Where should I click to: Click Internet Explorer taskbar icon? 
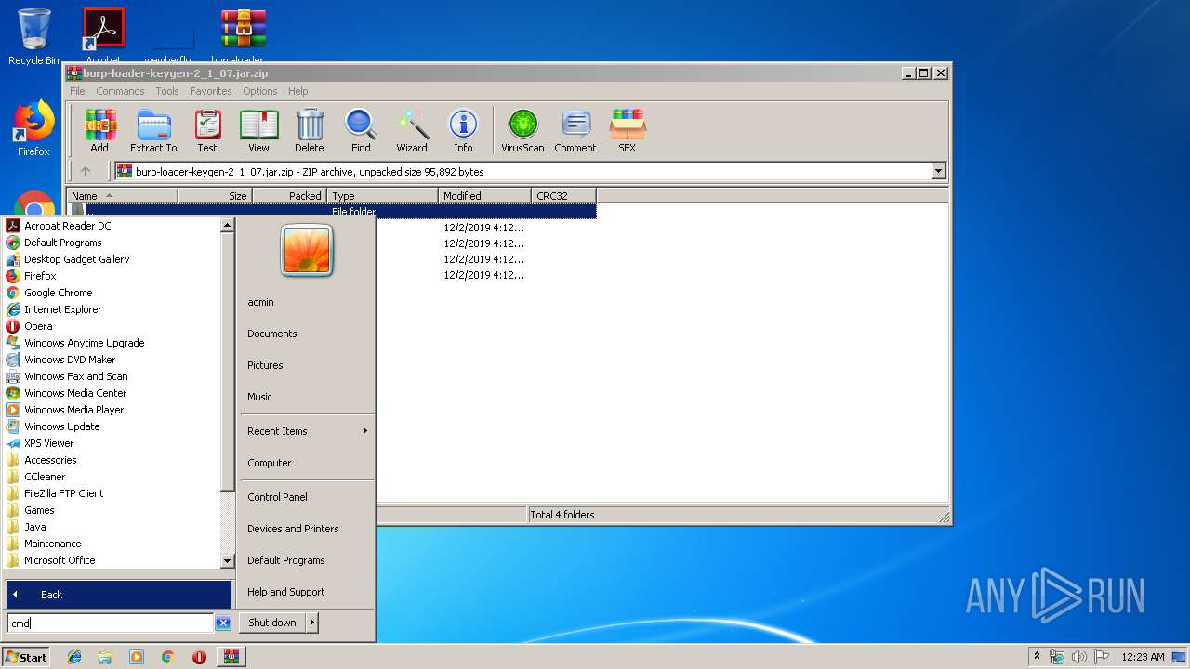pyautogui.click(x=74, y=657)
